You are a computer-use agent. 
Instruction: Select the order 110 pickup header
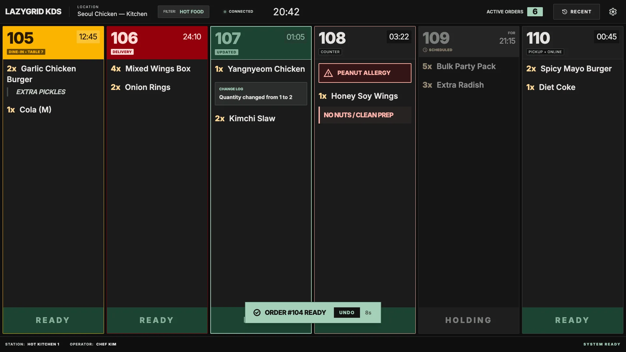click(x=573, y=43)
